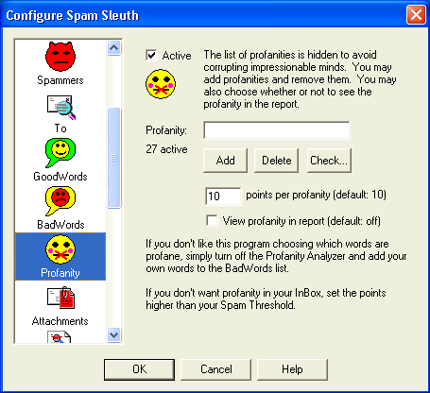Image resolution: width=430 pixels, height=393 pixels.
Task: Enable View profanity in report checkbox
Action: [212, 220]
